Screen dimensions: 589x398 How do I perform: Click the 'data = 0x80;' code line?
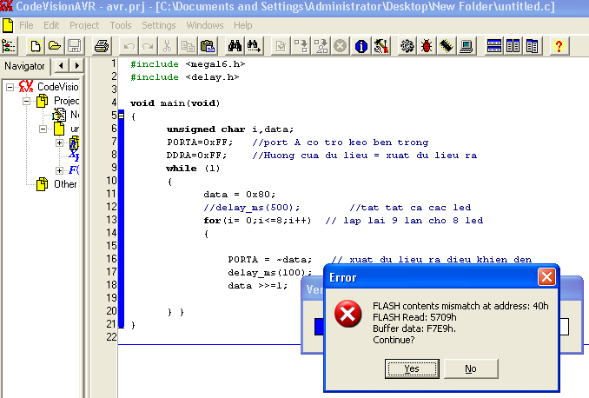click(x=239, y=195)
